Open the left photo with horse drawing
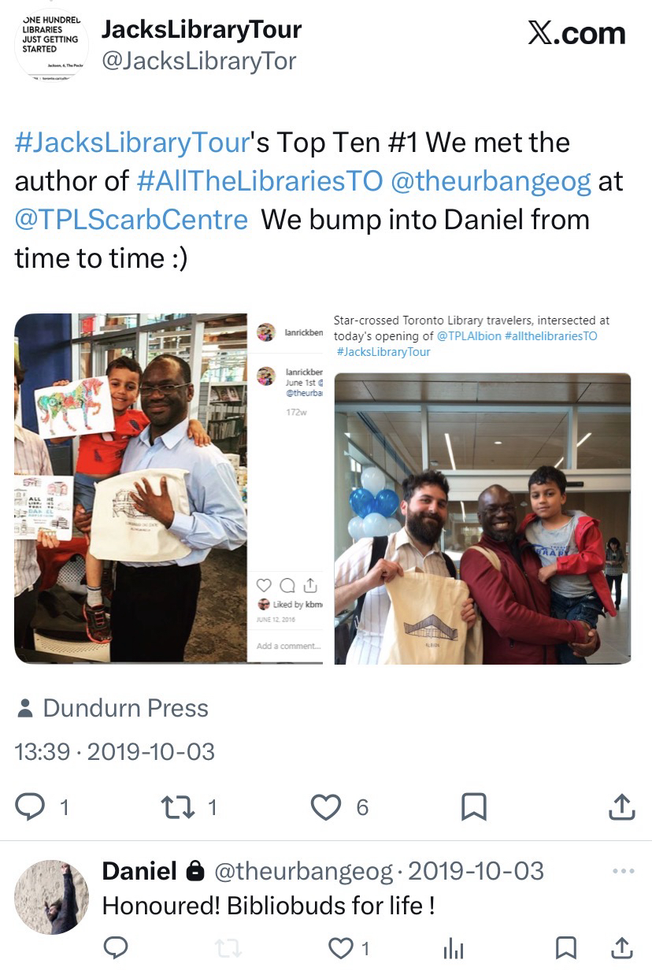The height and width of the screenshot is (971, 652). tap(169, 488)
